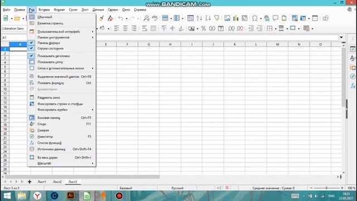Click align right icon
Screen dimensions: 357x201
tap(134, 28)
